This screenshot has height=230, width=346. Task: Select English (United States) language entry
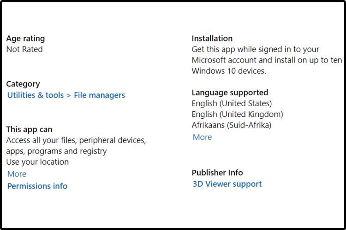point(232,103)
